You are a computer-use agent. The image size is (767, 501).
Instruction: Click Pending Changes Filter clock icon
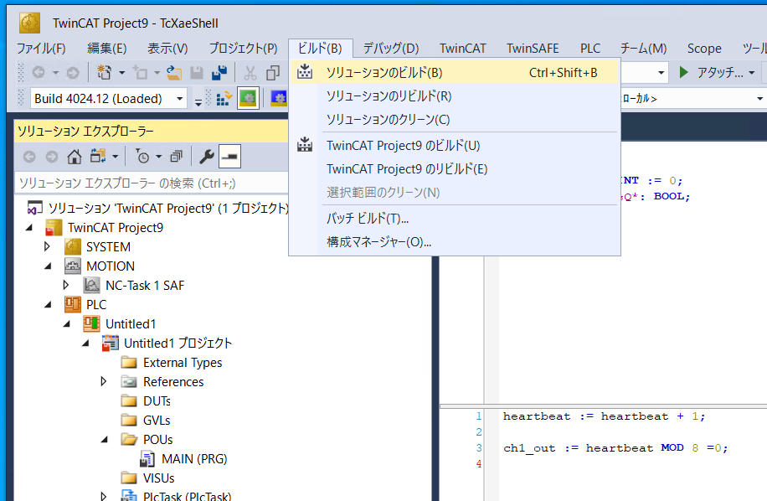click(x=142, y=157)
